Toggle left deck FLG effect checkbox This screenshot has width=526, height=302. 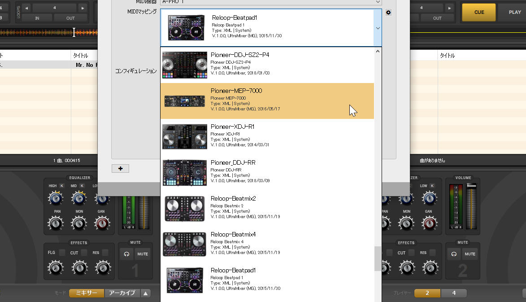pos(62,253)
